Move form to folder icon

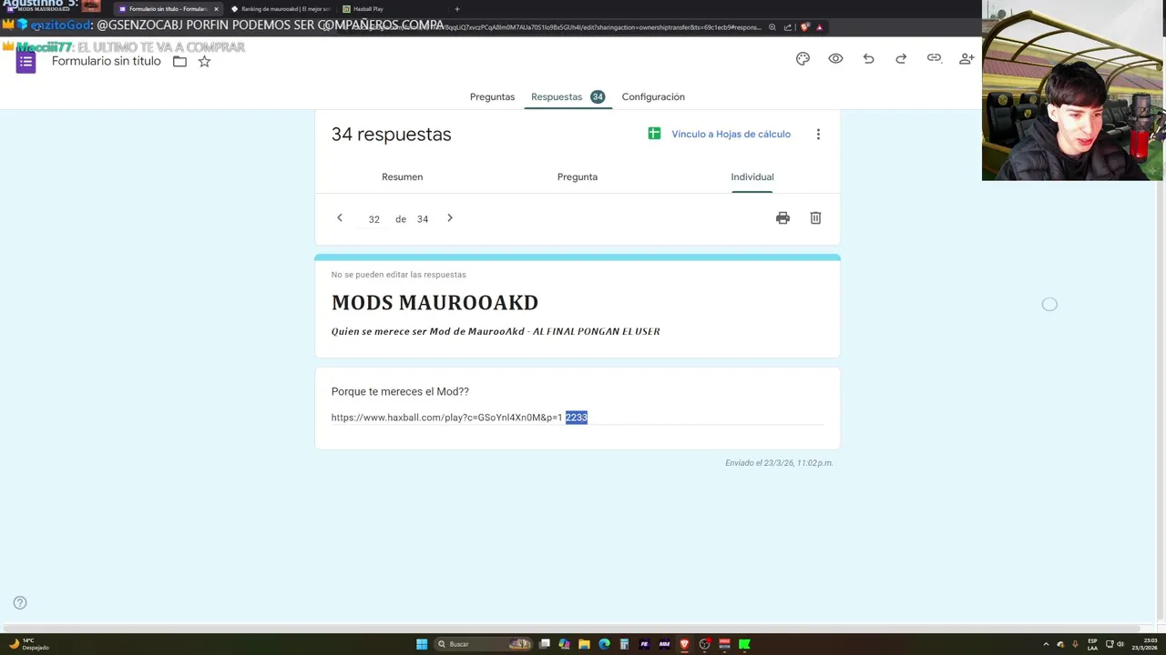[179, 61]
